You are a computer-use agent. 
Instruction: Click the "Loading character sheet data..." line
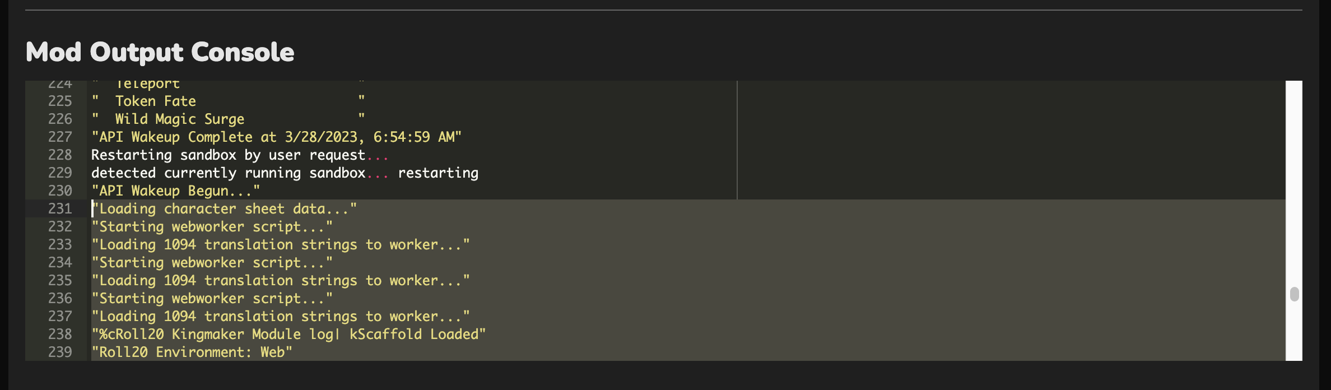[224, 208]
